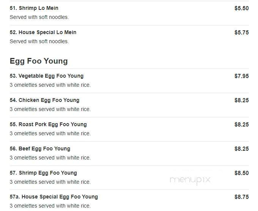Click the $8.50 Shrimp Egg Foo Young price
The image size is (258, 211).
(x=242, y=173)
